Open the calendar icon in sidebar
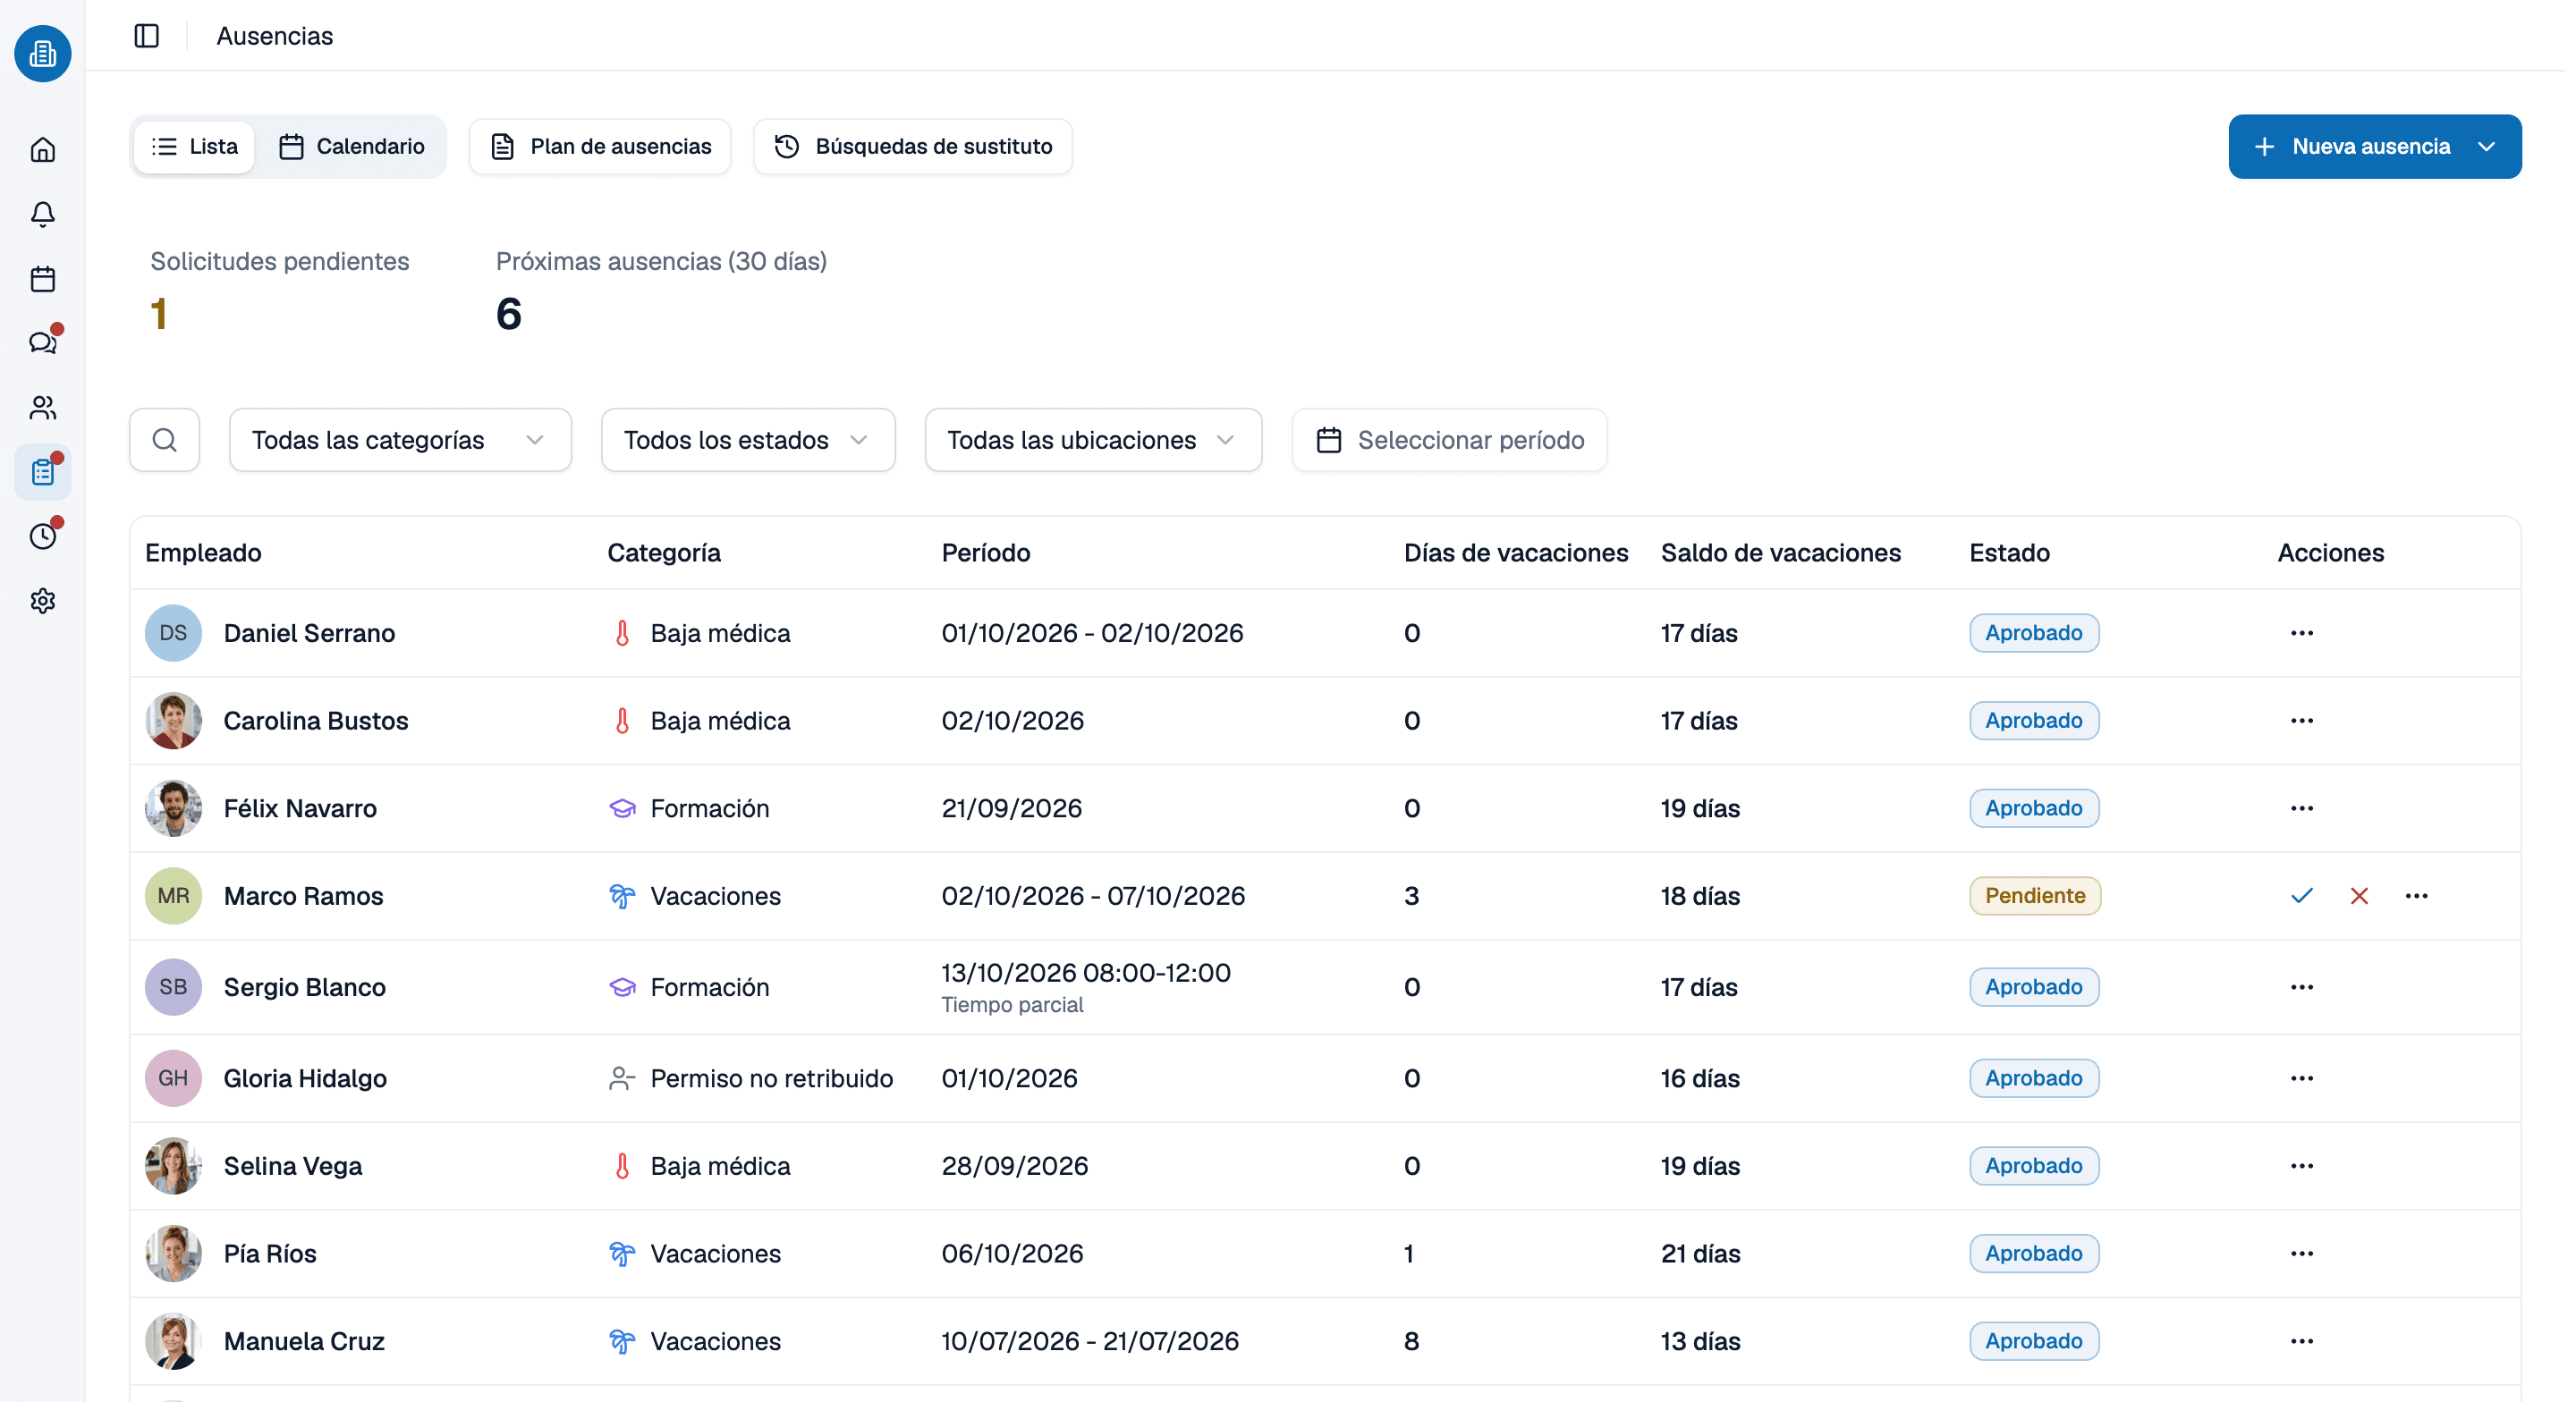Viewport: 2576px width, 1402px height. pyautogui.click(x=42, y=279)
